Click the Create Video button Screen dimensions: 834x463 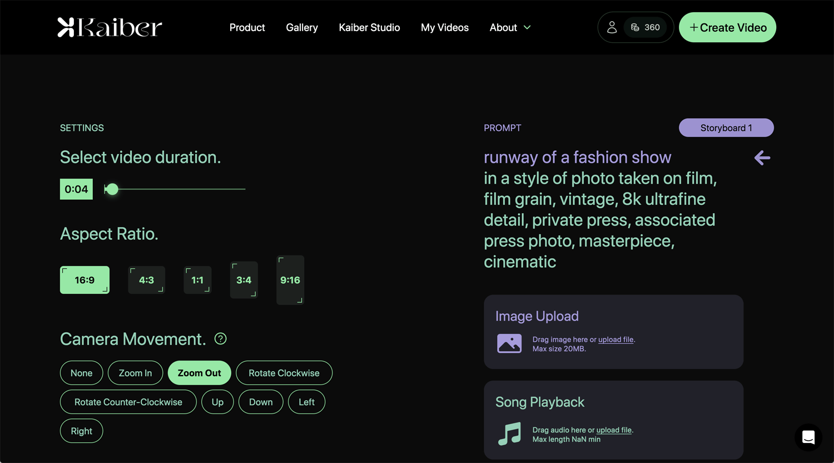728,27
